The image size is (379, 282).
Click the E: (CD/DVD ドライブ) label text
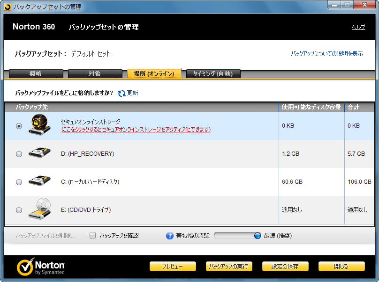pyautogui.click(x=86, y=210)
